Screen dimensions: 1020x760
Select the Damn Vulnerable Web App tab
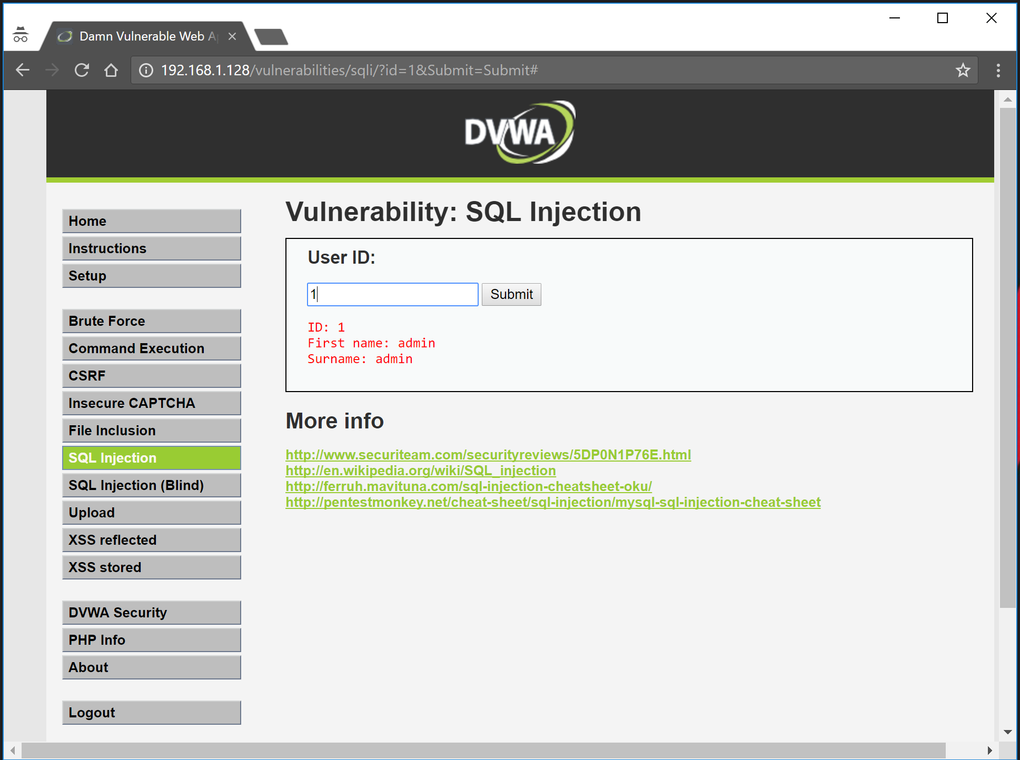[x=142, y=36]
